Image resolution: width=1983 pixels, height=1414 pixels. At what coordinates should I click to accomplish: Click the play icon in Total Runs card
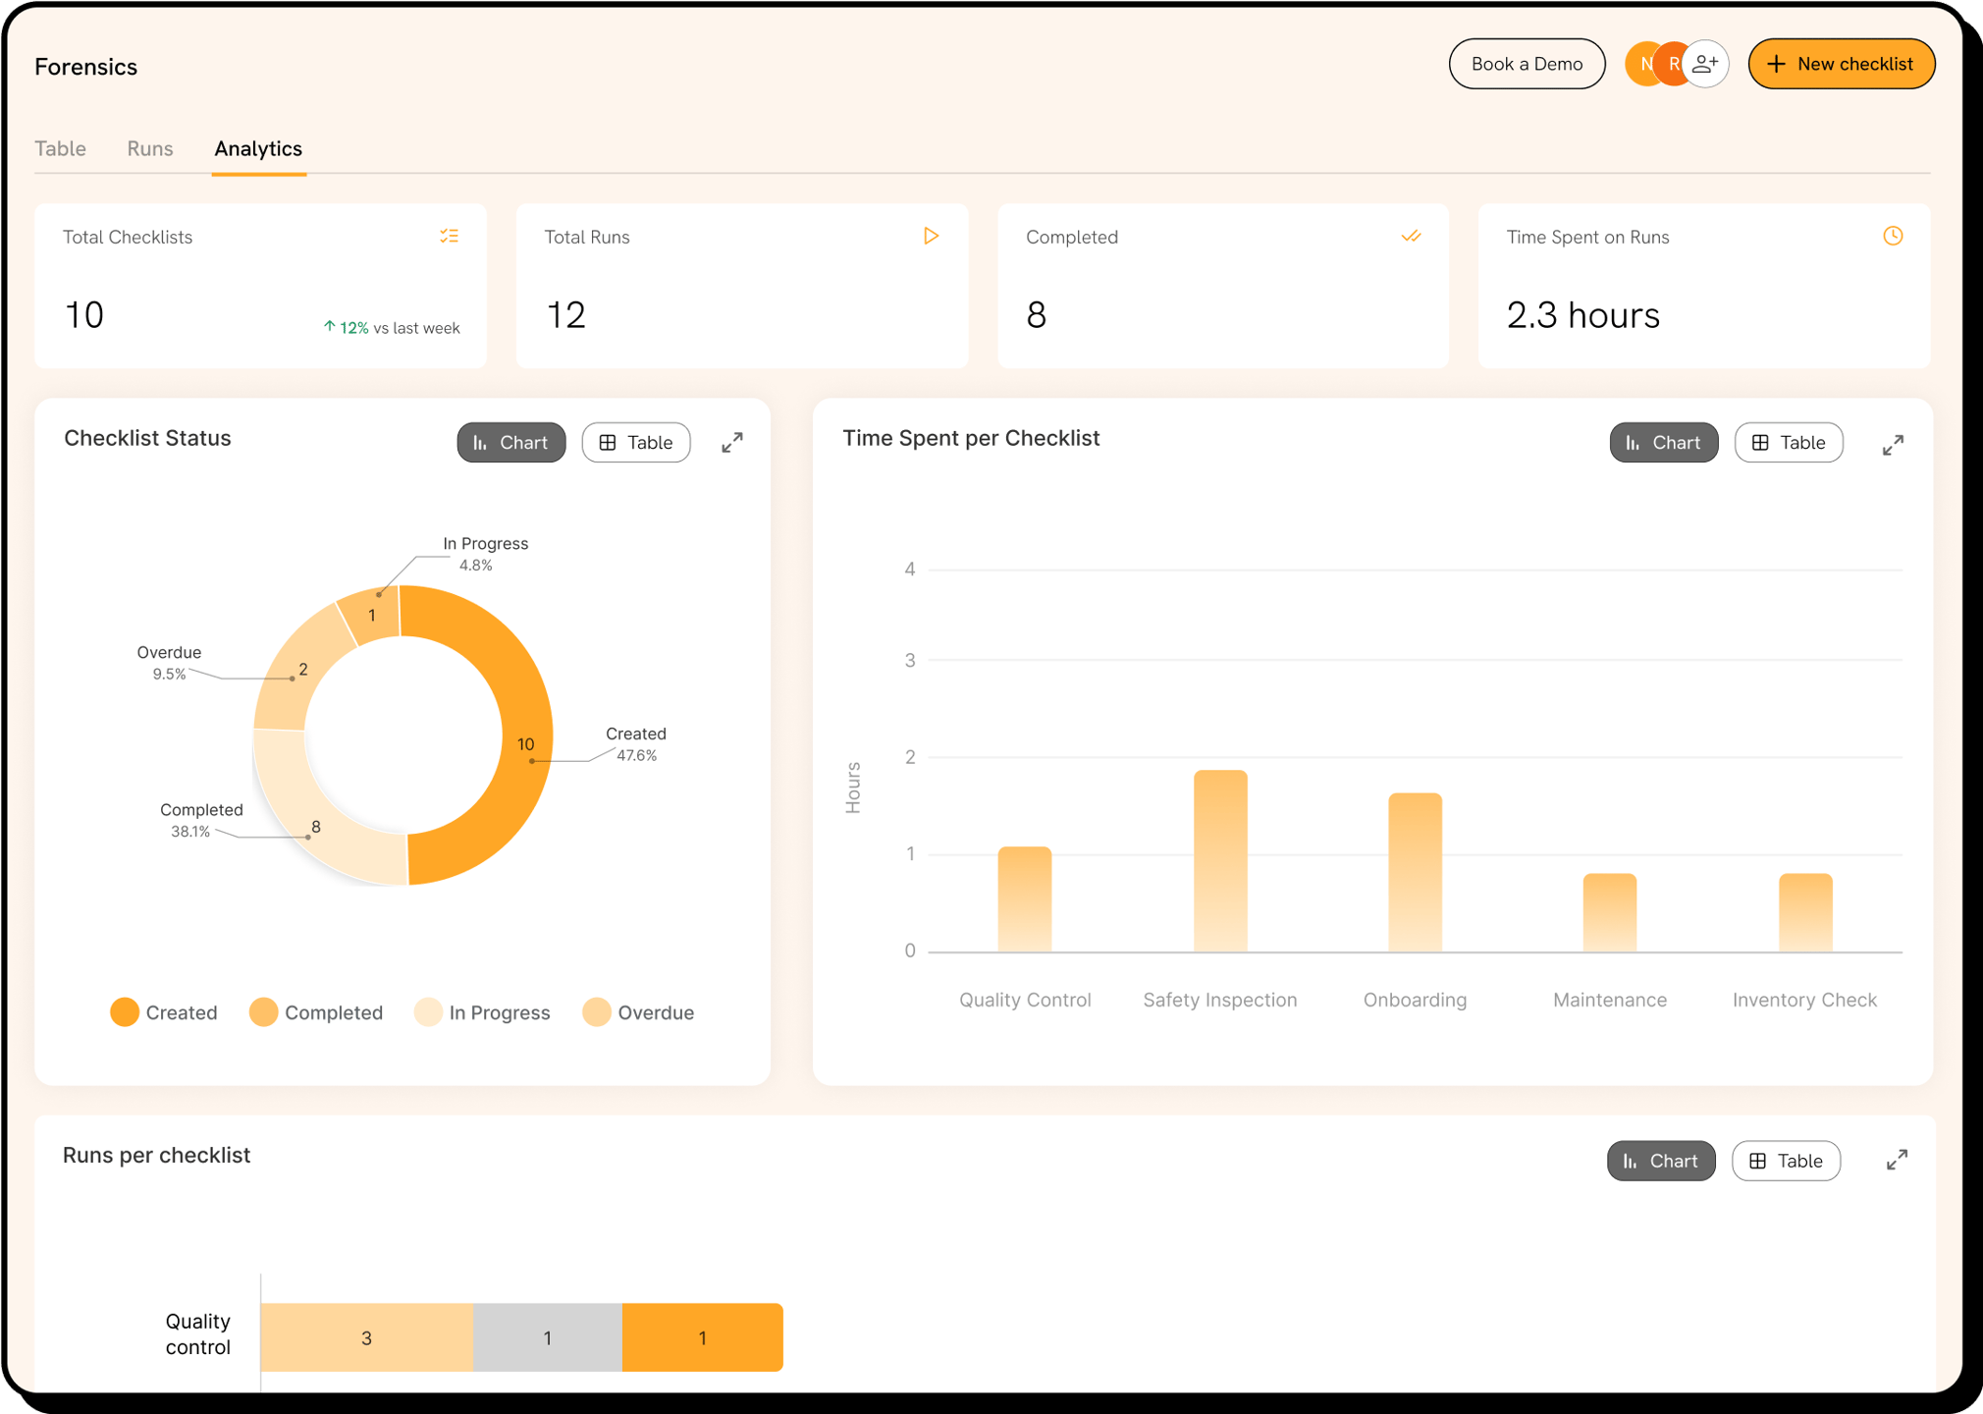(x=931, y=237)
